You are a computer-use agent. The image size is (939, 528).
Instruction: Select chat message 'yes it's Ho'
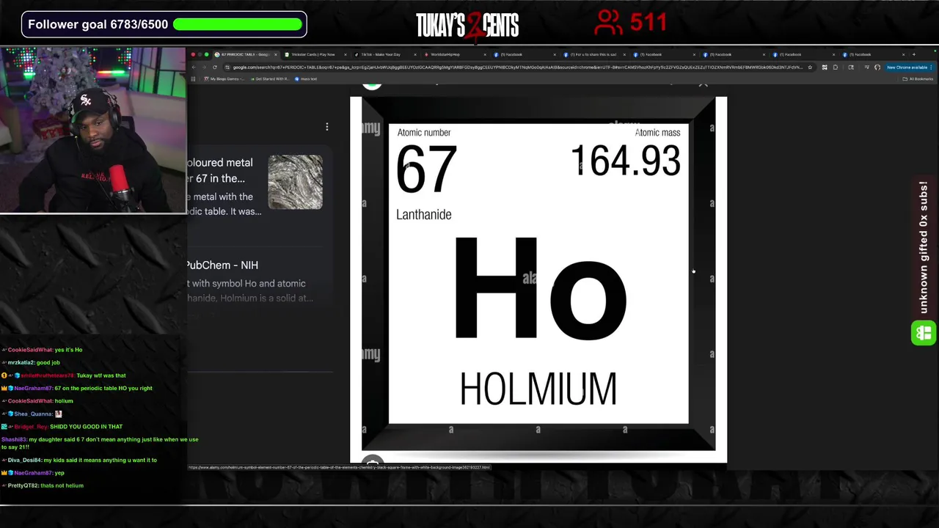pyautogui.click(x=68, y=350)
